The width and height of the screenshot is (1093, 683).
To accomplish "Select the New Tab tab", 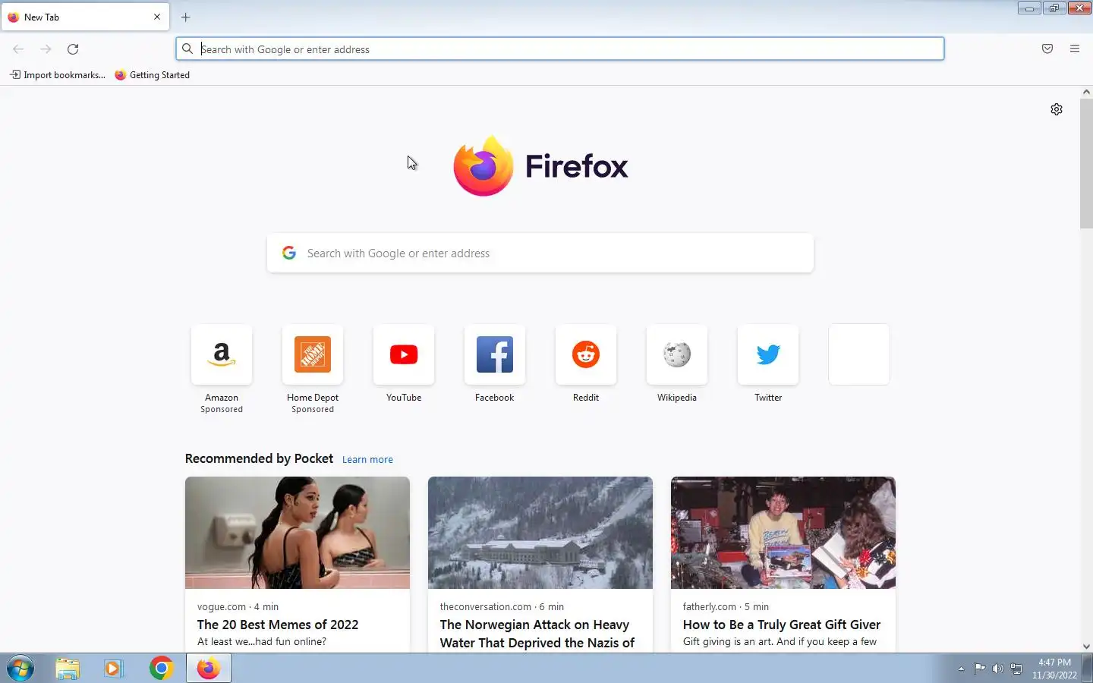I will tap(85, 17).
